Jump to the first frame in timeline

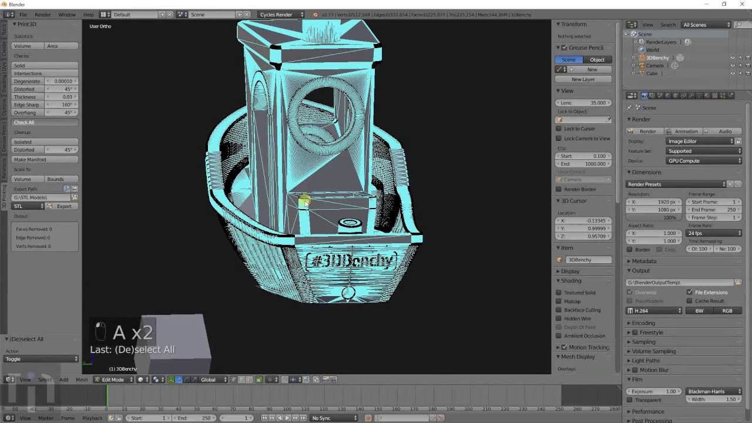point(264,418)
